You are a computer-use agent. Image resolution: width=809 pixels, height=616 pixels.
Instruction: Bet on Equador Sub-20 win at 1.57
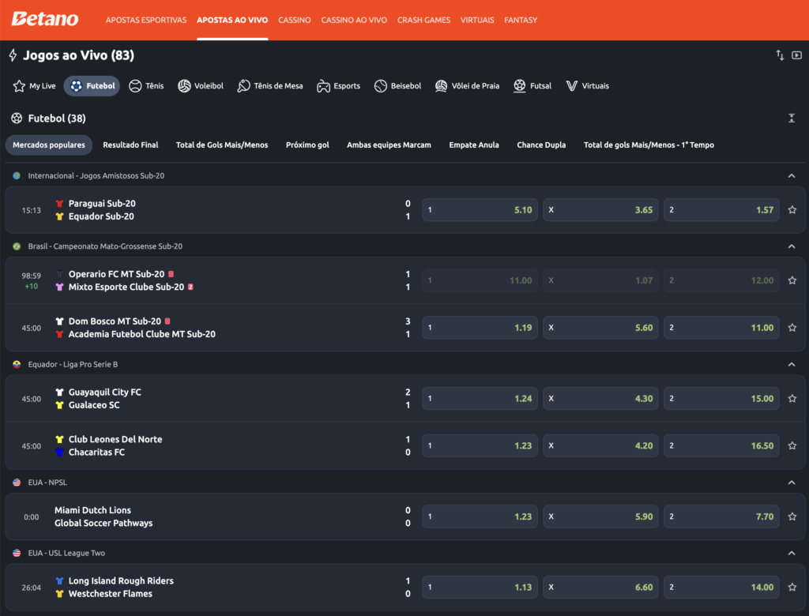[x=721, y=210]
